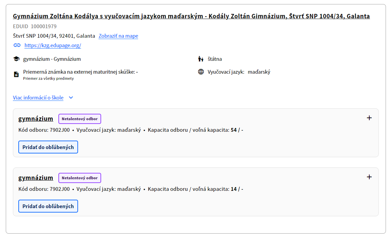390x237 pixels.
Task: Click the Netalentový odbor badge on the first card
Action: click(79, 118)
